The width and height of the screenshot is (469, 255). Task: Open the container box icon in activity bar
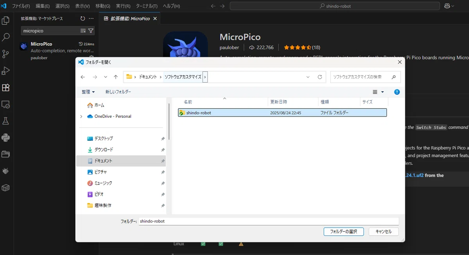(6, 188)
